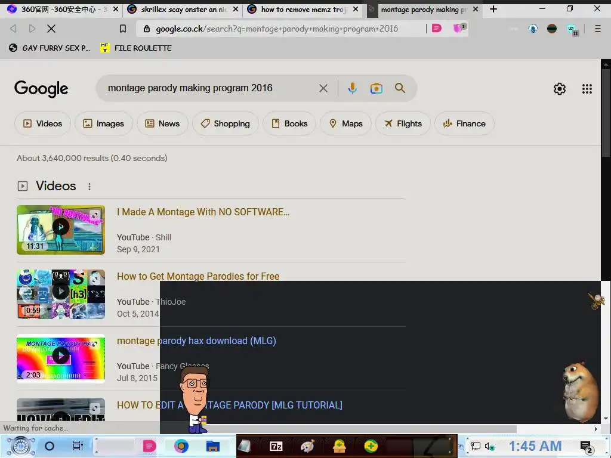Viewport: 611px width, 458px height.
Task: Play the 0:59 video thumbnail
Action: (61, 294)
